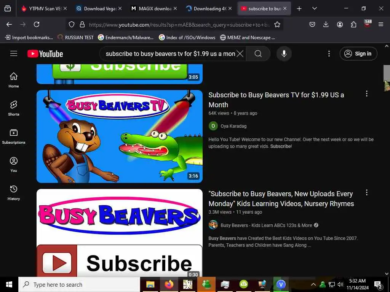390x292 pixels.
Task: Open the partially visible 3:05 video thumbnail
Action: (x=119, y=74)
